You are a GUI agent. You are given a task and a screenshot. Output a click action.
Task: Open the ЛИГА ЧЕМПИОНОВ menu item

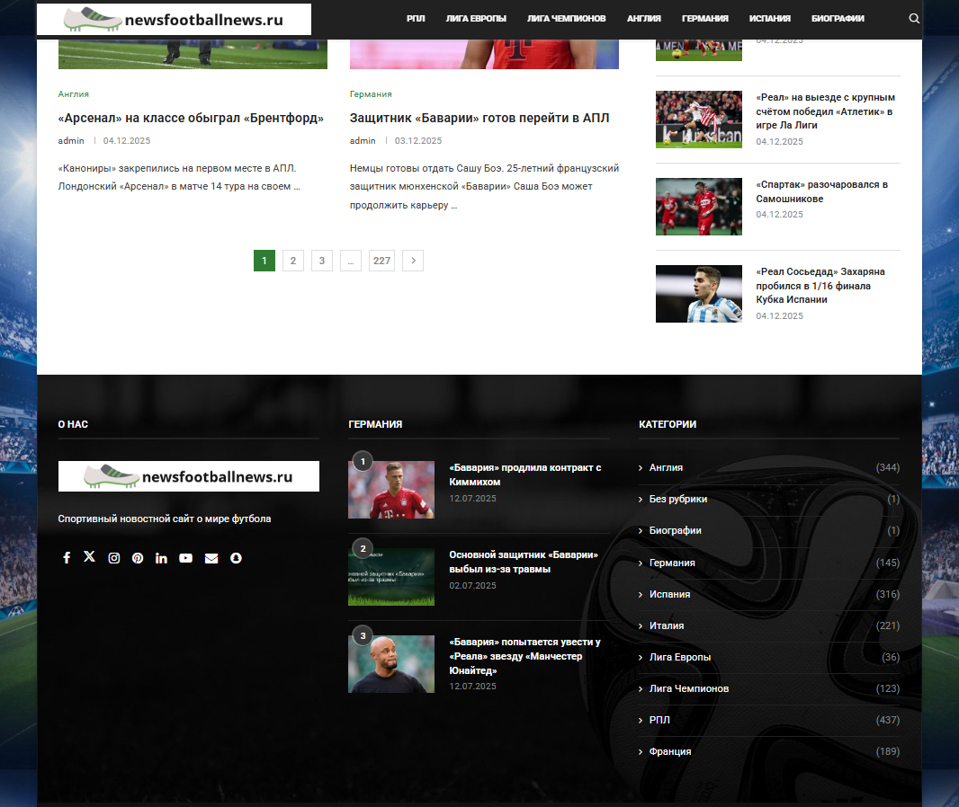[x=567, y=19]
